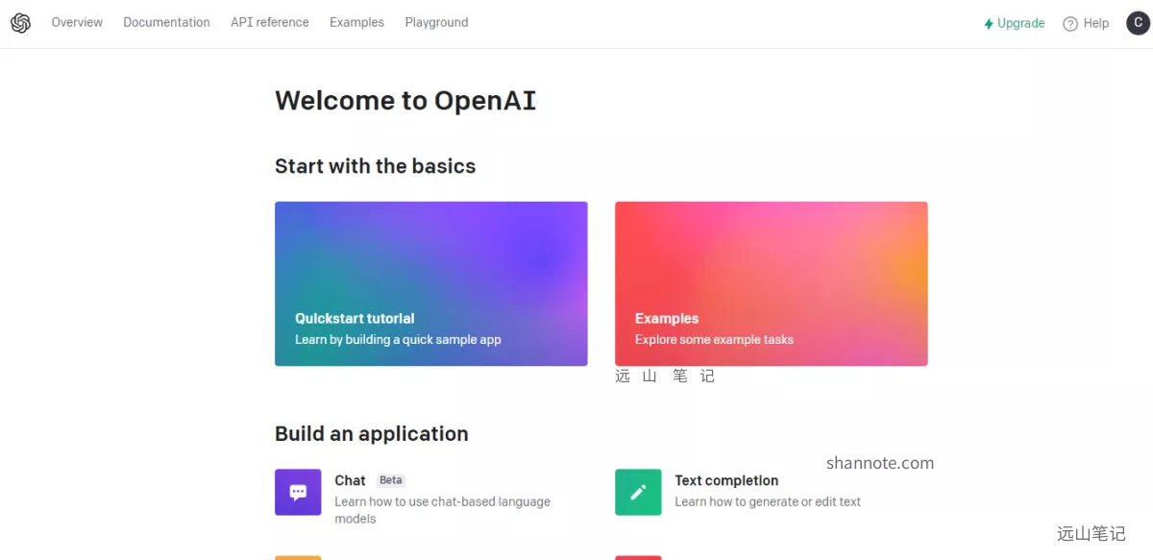Click the green lightning bolt Upgrade icon
The width and height of the screenshot is (1153, 560).
(989, 24)
